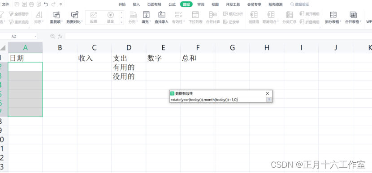Image resolution: width=372 pixels, height=173 pixels.
Task: Open the 有效性 dropdown arrow
Action: [x=184, y=22]
